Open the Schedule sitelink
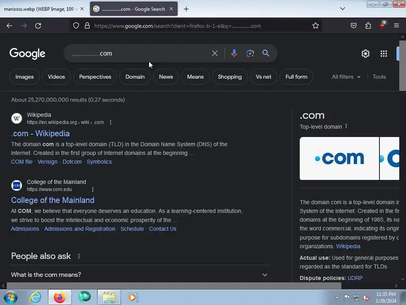Screen dimensions: 406x305 pos(132,229)
